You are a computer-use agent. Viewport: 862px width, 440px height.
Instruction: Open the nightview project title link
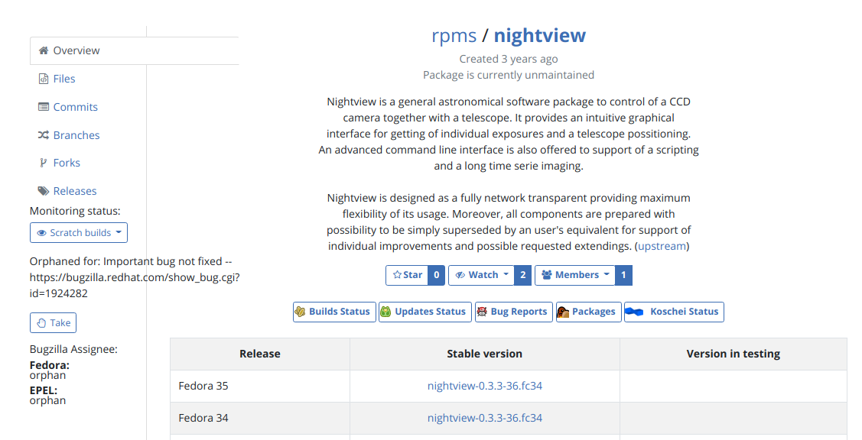540,35
